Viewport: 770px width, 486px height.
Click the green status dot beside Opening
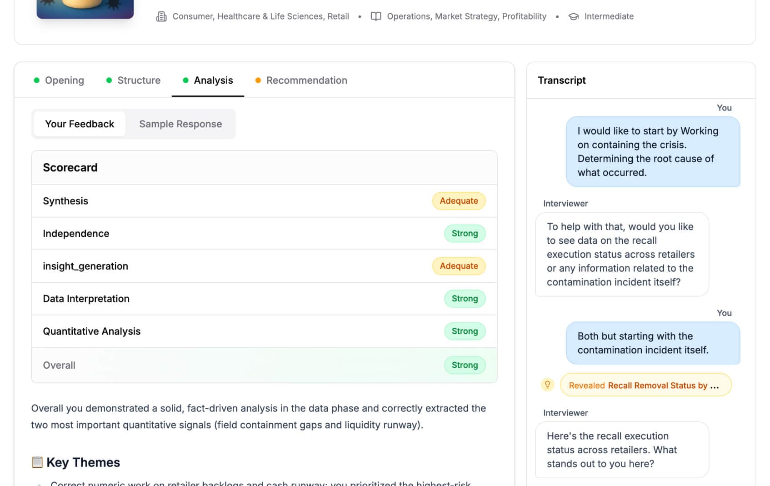[x=37, y=80]
